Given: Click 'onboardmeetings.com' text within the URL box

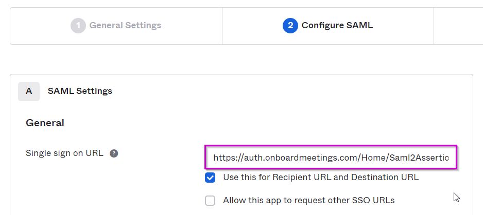Looking at the screenshot, I should pyautogui.click(x=311, y=158).
